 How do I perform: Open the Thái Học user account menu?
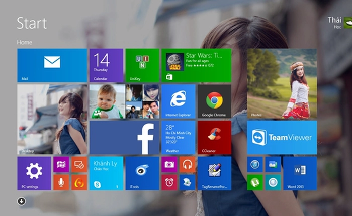click(x=339, y=23)
